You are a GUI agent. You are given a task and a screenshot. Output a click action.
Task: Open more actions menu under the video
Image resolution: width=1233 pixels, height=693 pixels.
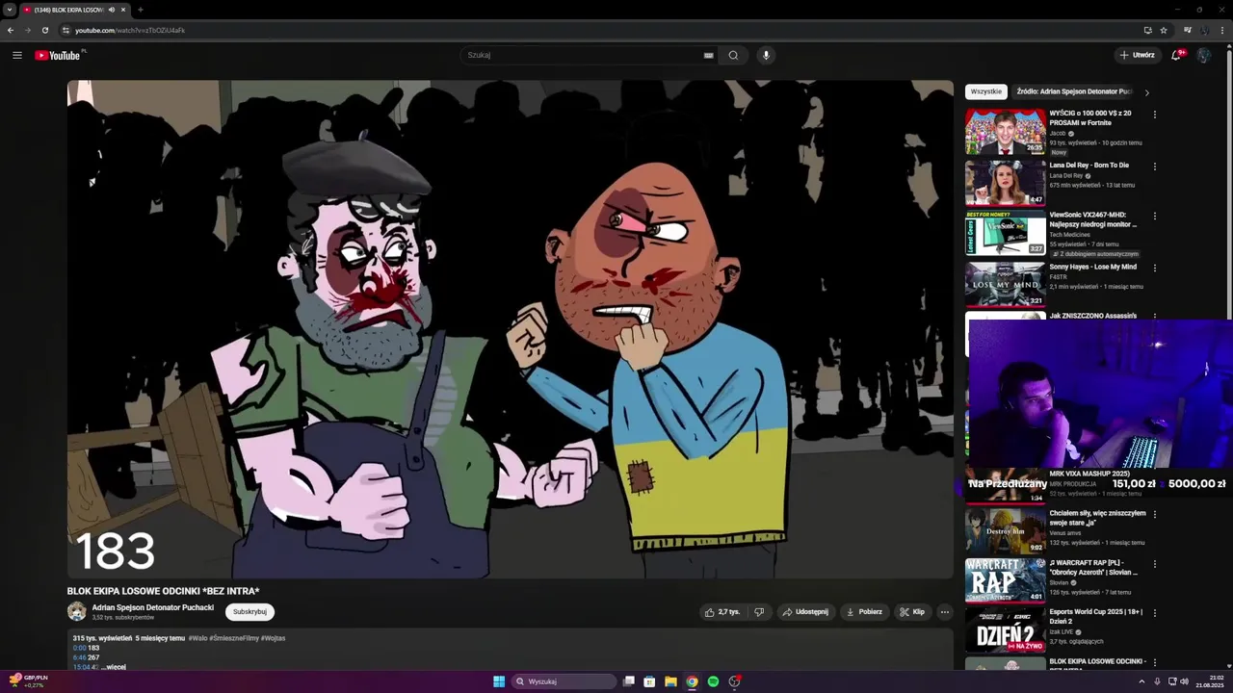[x=944, y=611]
